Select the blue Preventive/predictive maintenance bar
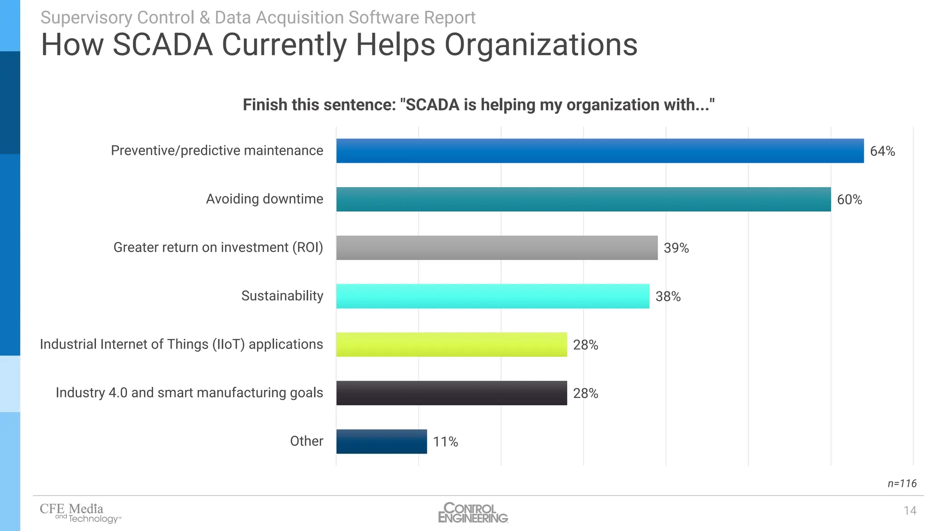 pos(600,151)
